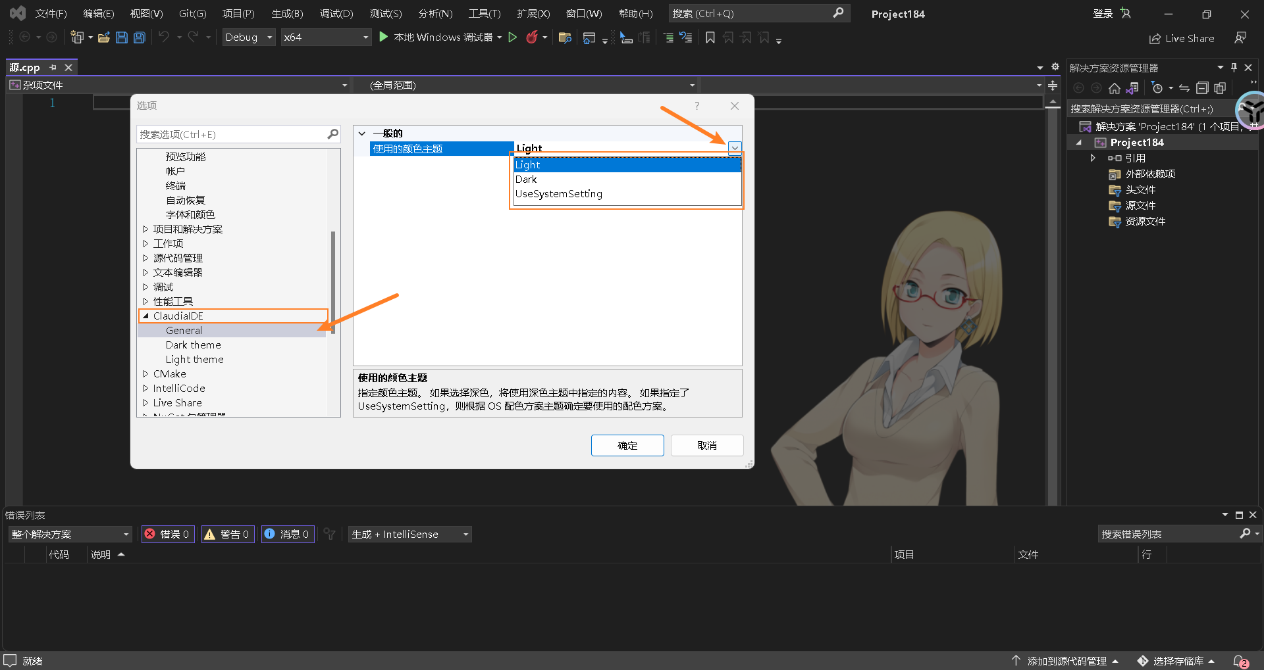Open the 工具(T) menu
Screen dimensions: 1264x670
485,13
